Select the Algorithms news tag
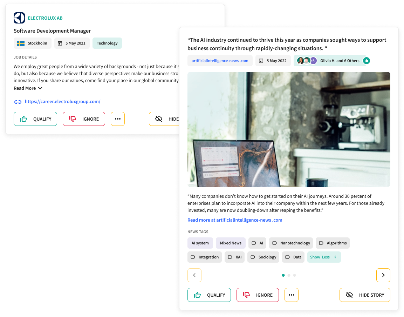Screen dimensions: 404x317 333,243
